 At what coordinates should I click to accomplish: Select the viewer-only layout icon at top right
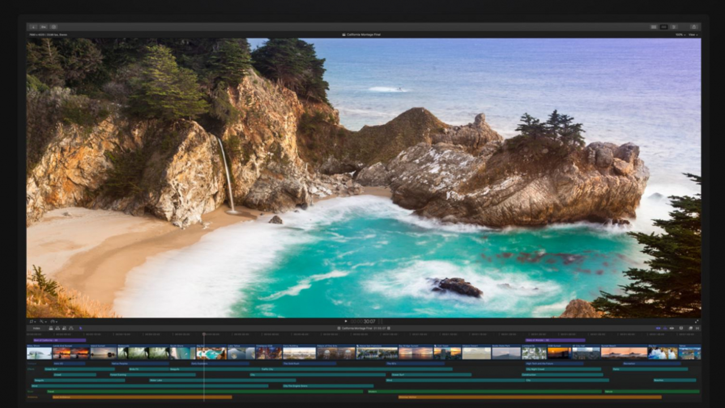point(663,27)
